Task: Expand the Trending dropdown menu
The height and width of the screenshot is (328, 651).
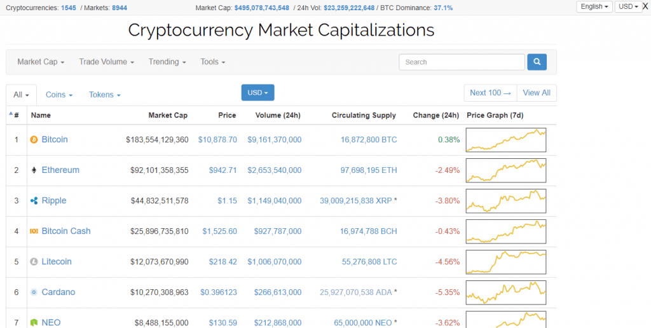Action: tap(167, 62)
